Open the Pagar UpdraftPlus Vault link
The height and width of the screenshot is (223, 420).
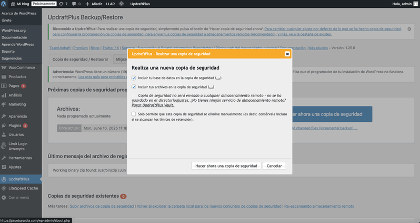153,105
